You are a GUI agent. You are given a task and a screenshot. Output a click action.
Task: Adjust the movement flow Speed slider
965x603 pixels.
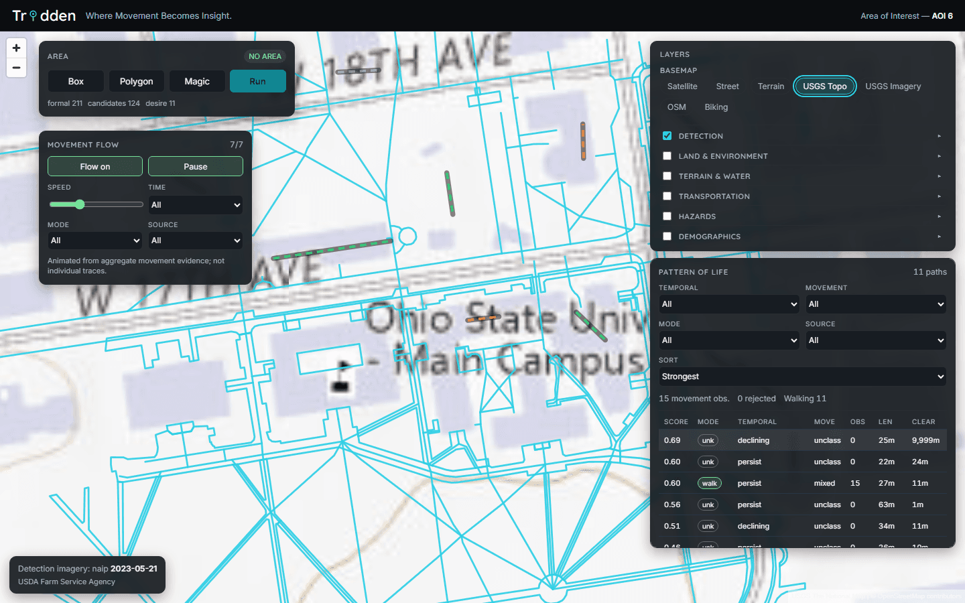(x=96, y=204)
